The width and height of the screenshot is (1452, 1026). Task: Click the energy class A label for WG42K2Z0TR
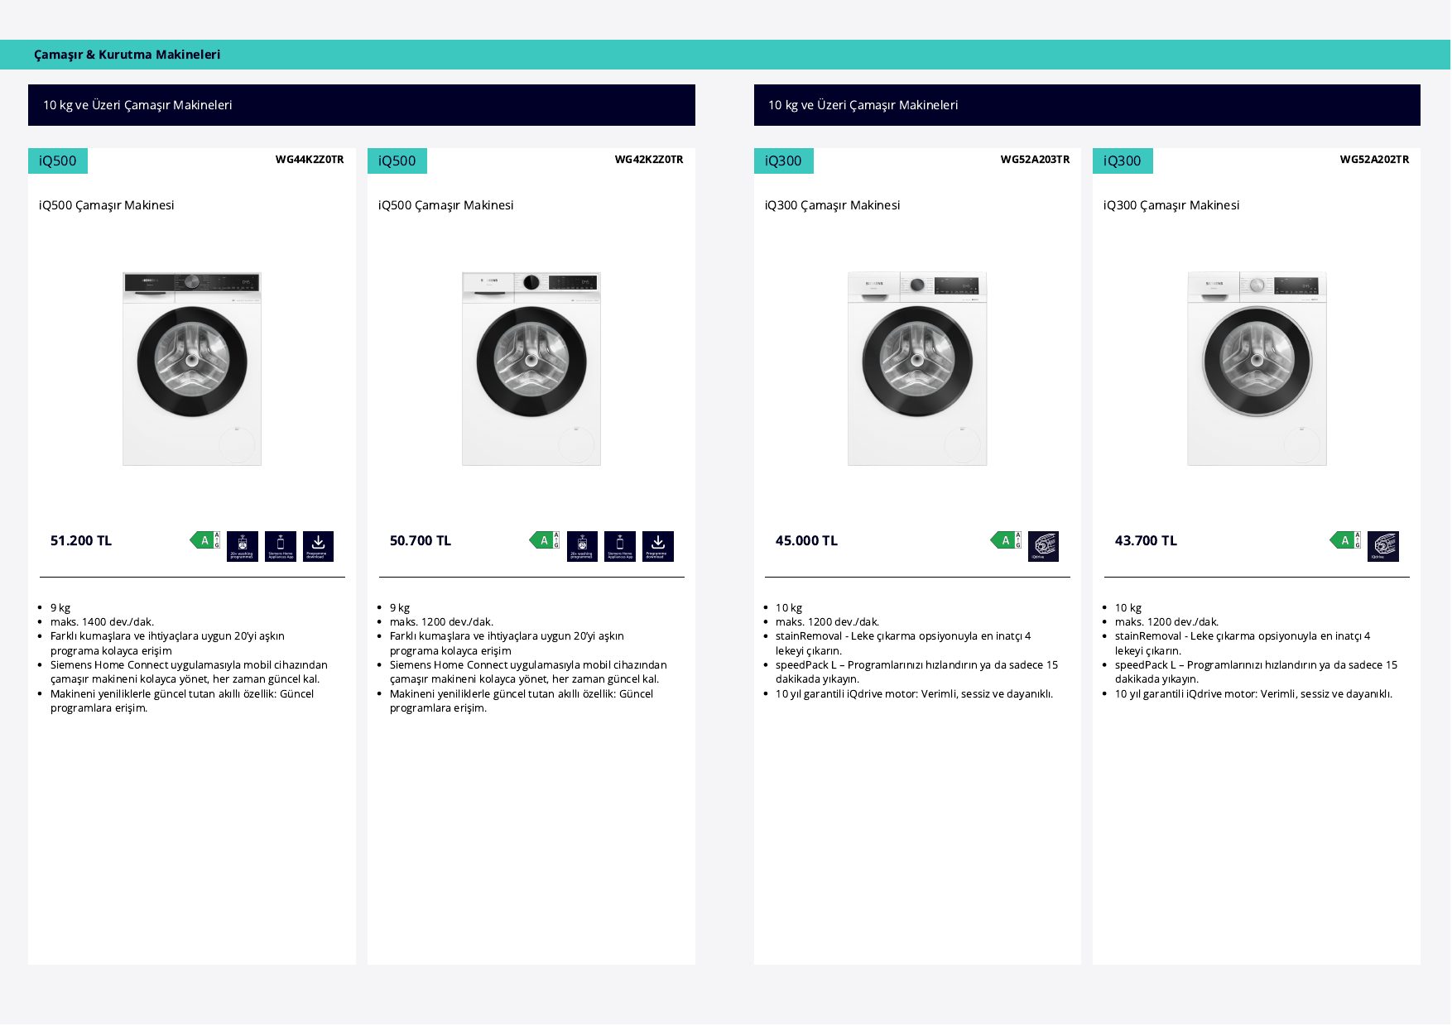point(545,540)
